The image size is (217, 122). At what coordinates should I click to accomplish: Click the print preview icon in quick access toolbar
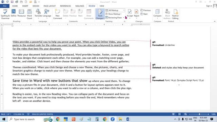[x=35, y=2]
